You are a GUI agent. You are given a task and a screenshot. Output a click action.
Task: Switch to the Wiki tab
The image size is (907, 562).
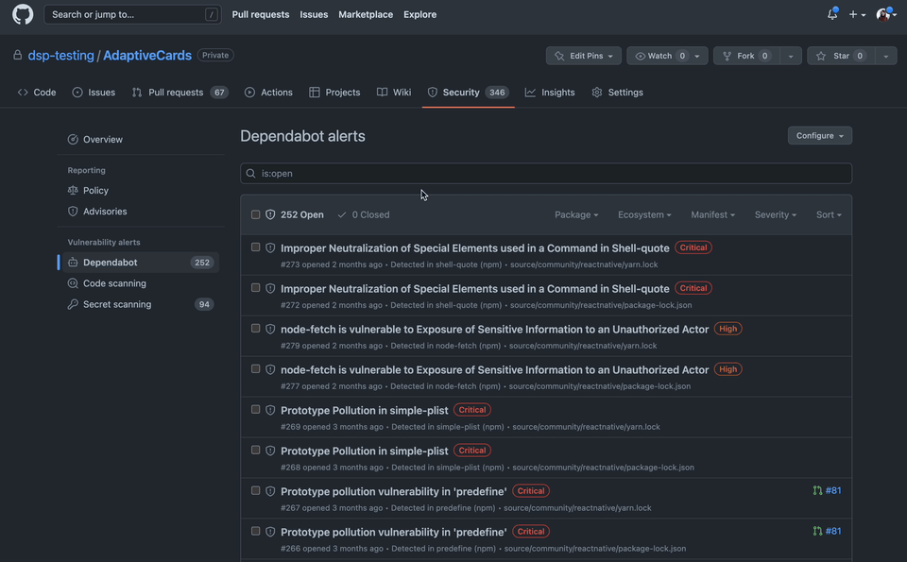coord(394,92)
